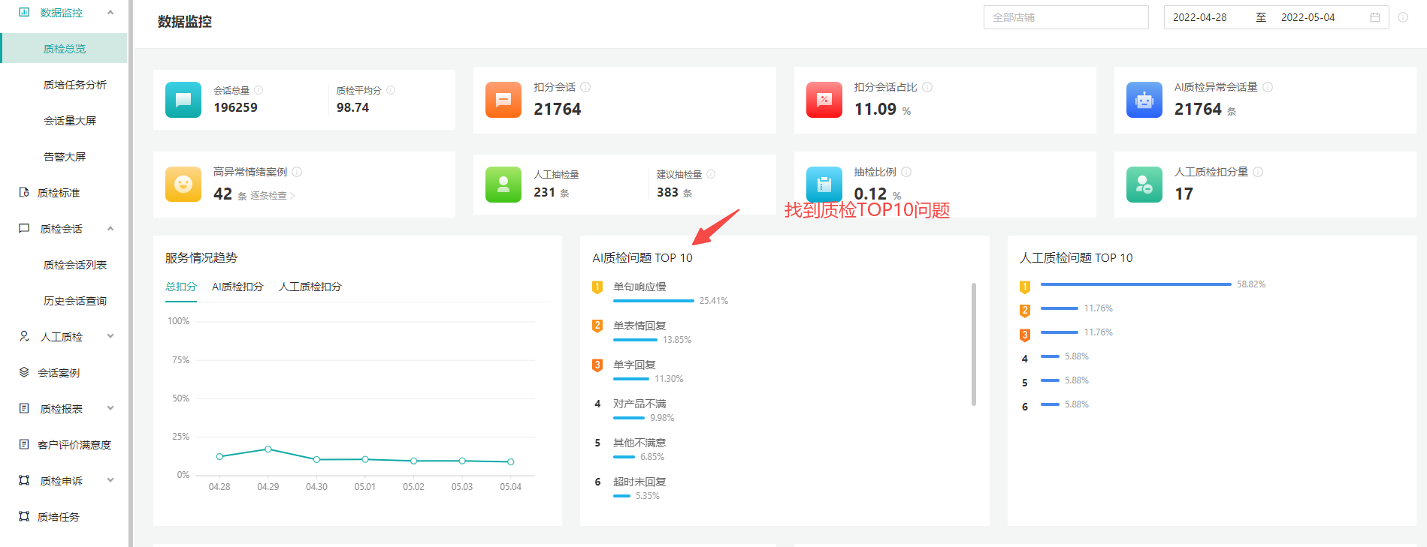
Task: Click info icon beside 人工质检扣分量
Action: [x=1258, y=172]
